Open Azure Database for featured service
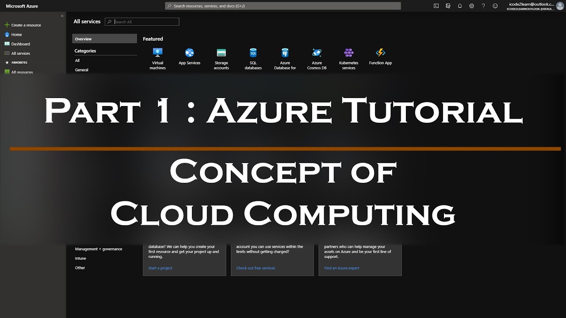The width and height of the screenshot is (566, 318). [x=285, y=59]
